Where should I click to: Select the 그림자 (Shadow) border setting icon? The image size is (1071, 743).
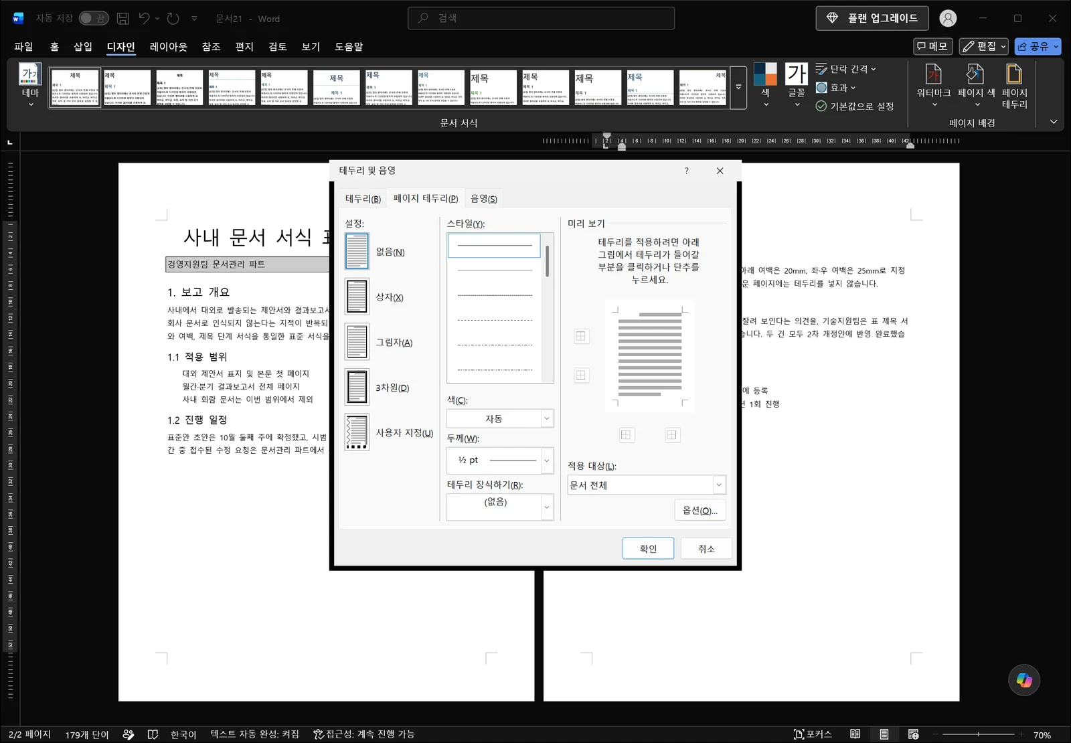click(x=357, y=342)
